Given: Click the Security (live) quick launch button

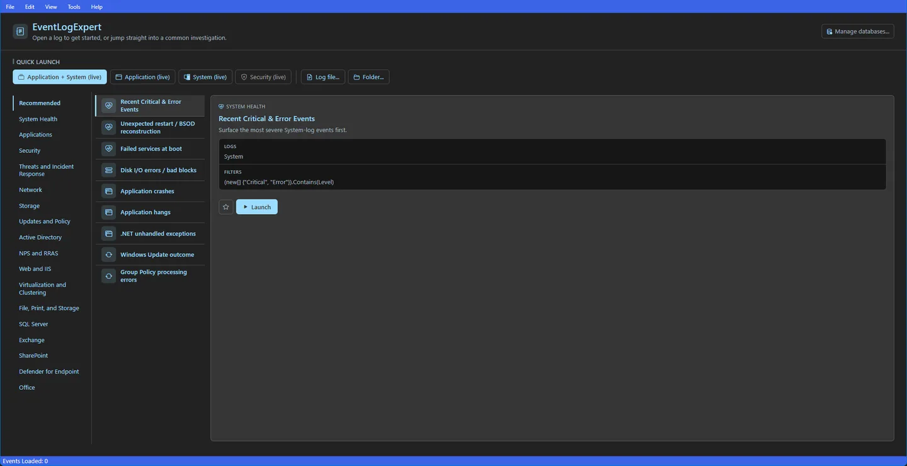Looking at the screenshot, I should pos(263,77).
